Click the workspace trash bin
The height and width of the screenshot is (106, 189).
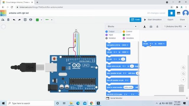(x=181, y=88)
